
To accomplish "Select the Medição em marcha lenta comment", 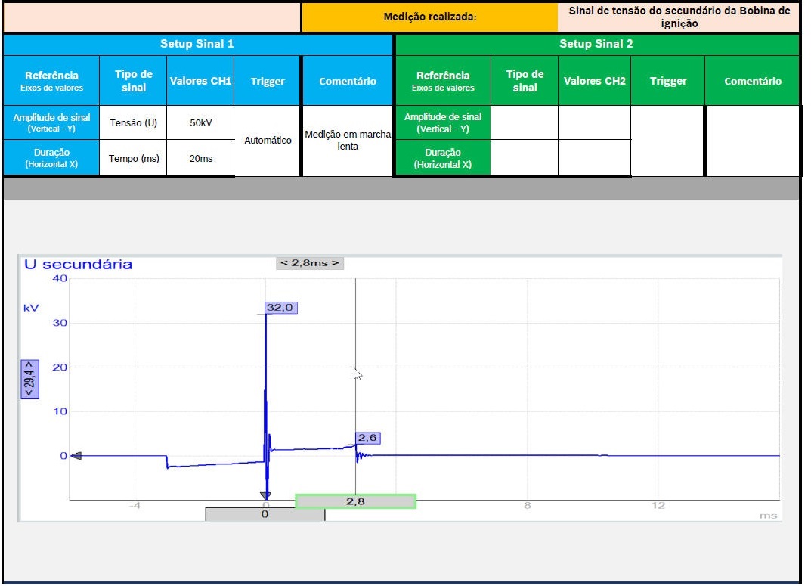I will pyautogui.click(x=348, y=141).
